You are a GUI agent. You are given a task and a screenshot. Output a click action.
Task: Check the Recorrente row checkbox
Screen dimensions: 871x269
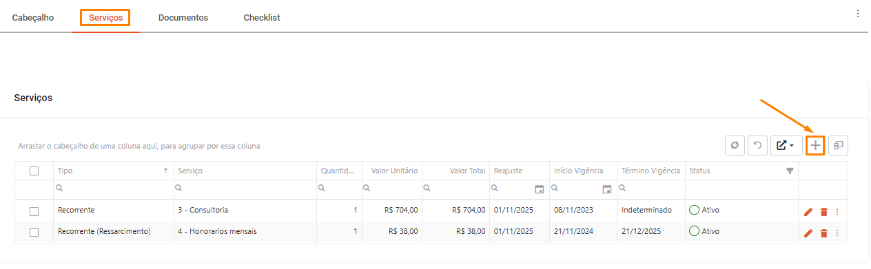point(34,211)
